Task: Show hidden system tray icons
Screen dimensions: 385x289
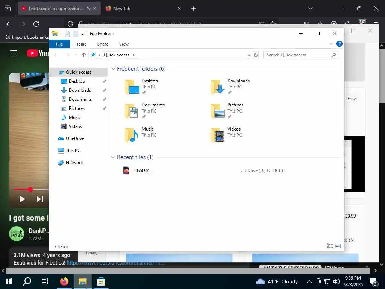Action: coord(309,281)
